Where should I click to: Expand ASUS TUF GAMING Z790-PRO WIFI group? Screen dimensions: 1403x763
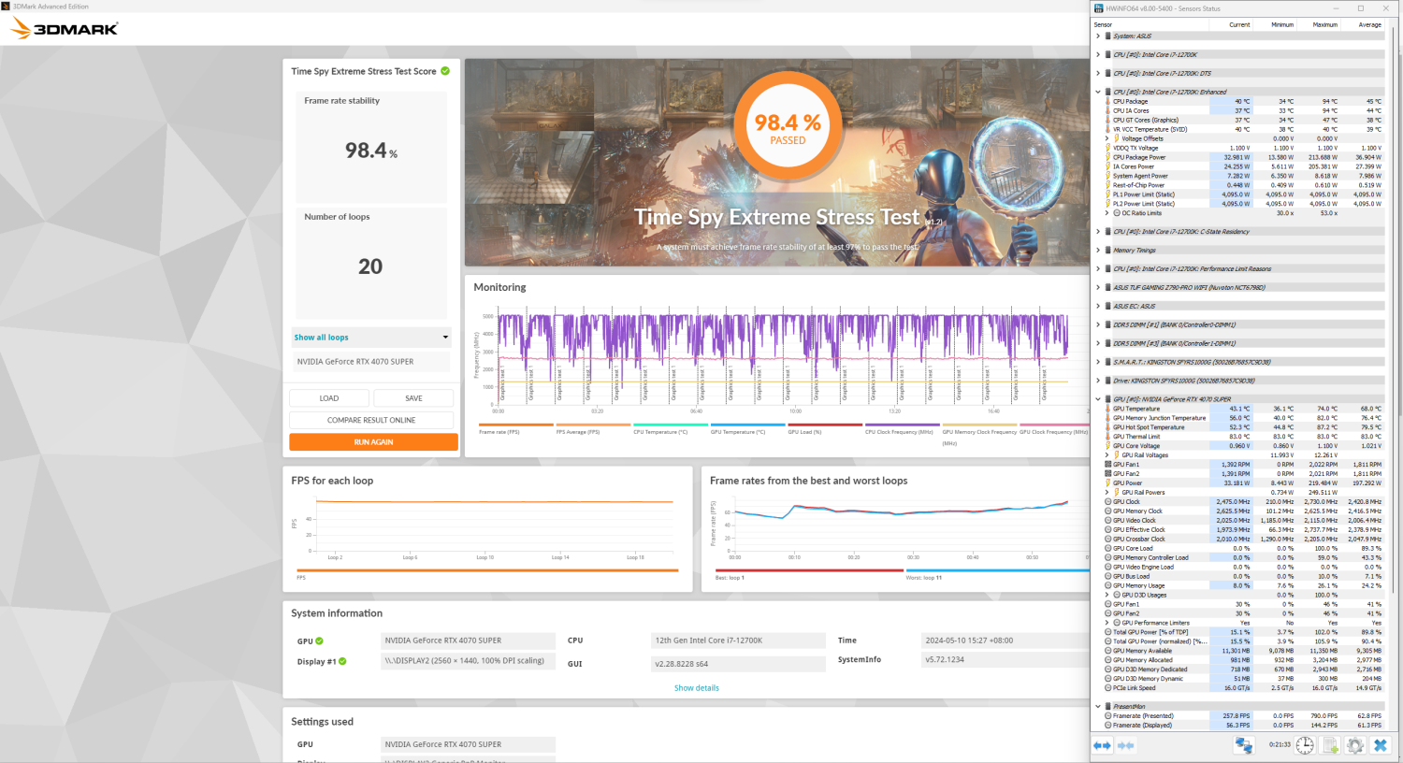point(1098,288)
